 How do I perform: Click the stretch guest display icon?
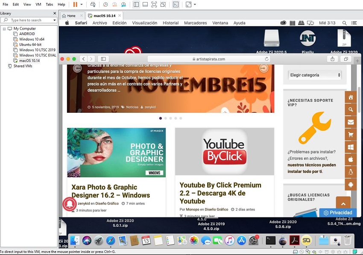(188, 4)
